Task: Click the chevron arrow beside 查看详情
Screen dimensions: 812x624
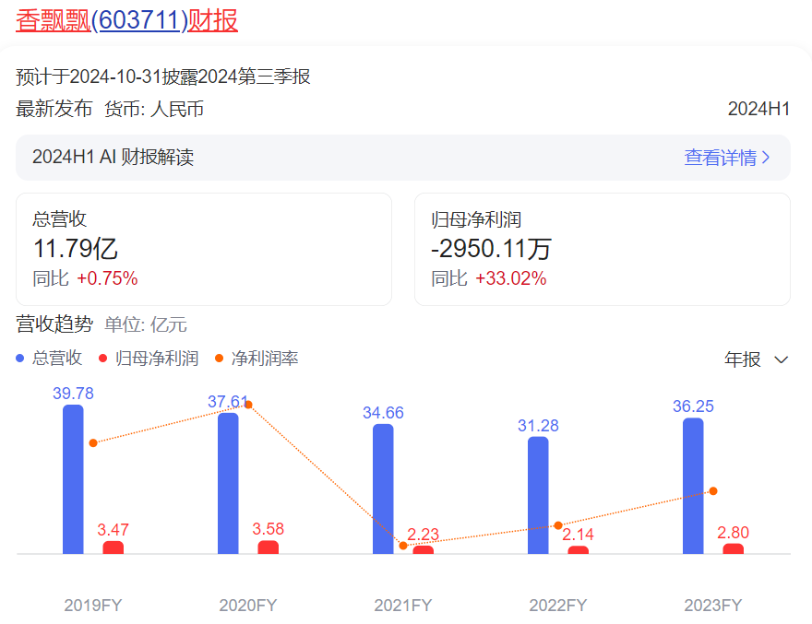Action: 766,158
